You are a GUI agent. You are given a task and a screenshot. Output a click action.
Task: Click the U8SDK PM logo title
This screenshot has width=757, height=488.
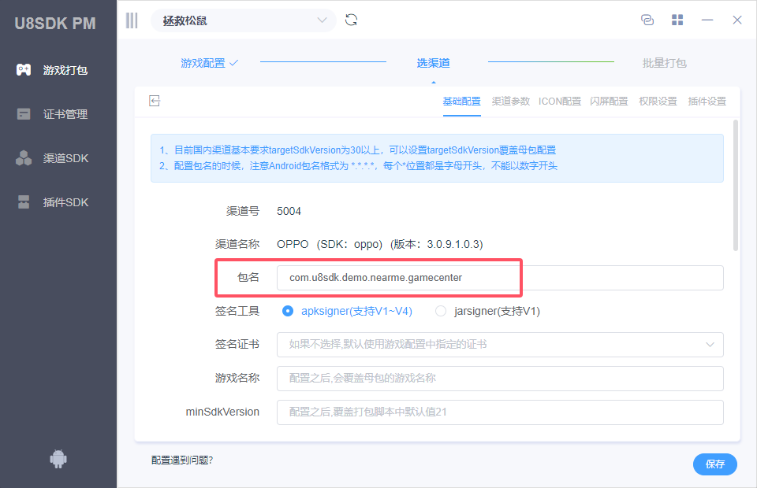(55, 23)
